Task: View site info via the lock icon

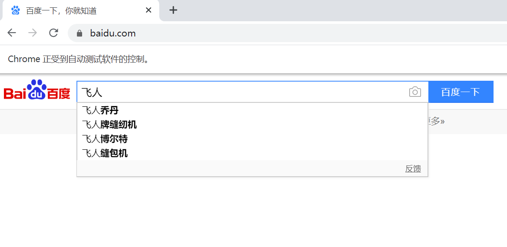Action: coord(79,33)
